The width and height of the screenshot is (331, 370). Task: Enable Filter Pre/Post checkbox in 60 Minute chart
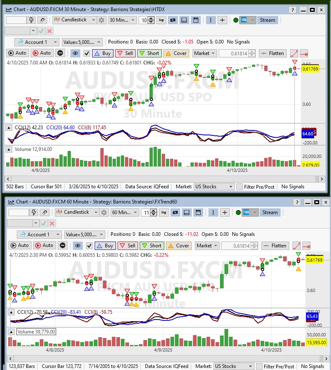(x=259, y=366)
